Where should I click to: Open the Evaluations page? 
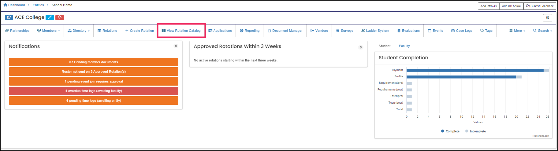pyautogui.click(x=408, y=31)
